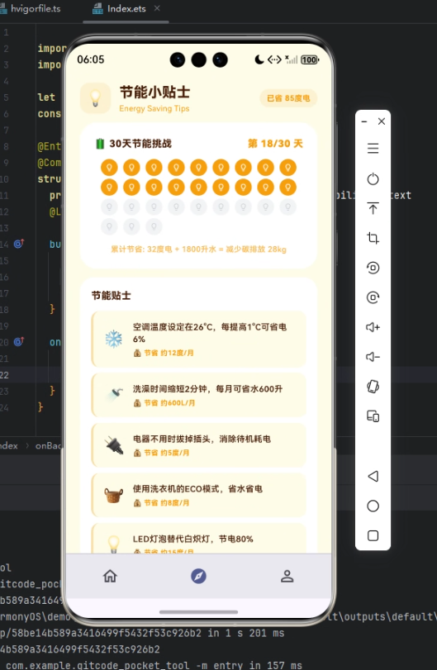Tap 累计节省 summary text
The width and height of the screenshot is (437, 670).
(x=198, y=249)
